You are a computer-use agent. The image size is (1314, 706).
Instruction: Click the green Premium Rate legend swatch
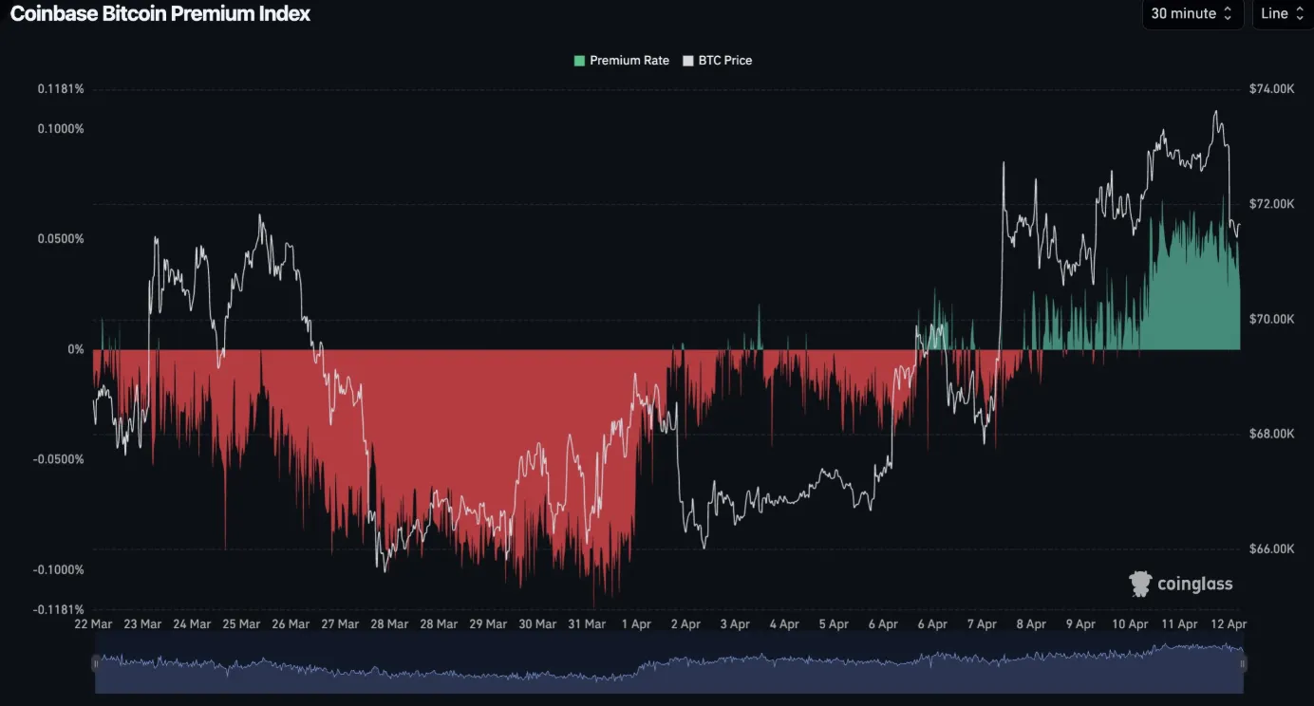click(x=579, y=61)
